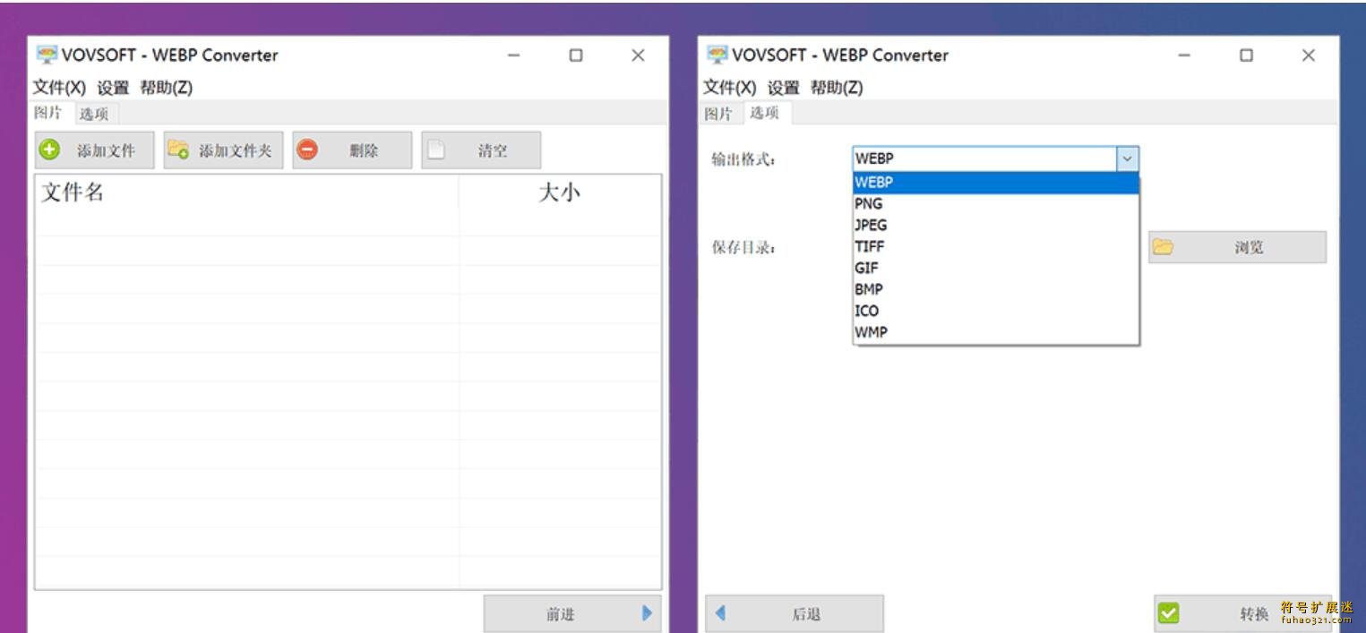Click 清空 button in left window
The image size is (1366, 633).
[x=481, y=150]
